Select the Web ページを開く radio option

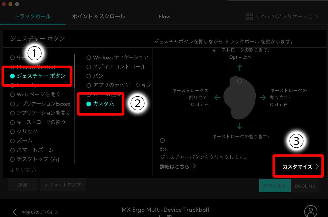coord(35,95)
